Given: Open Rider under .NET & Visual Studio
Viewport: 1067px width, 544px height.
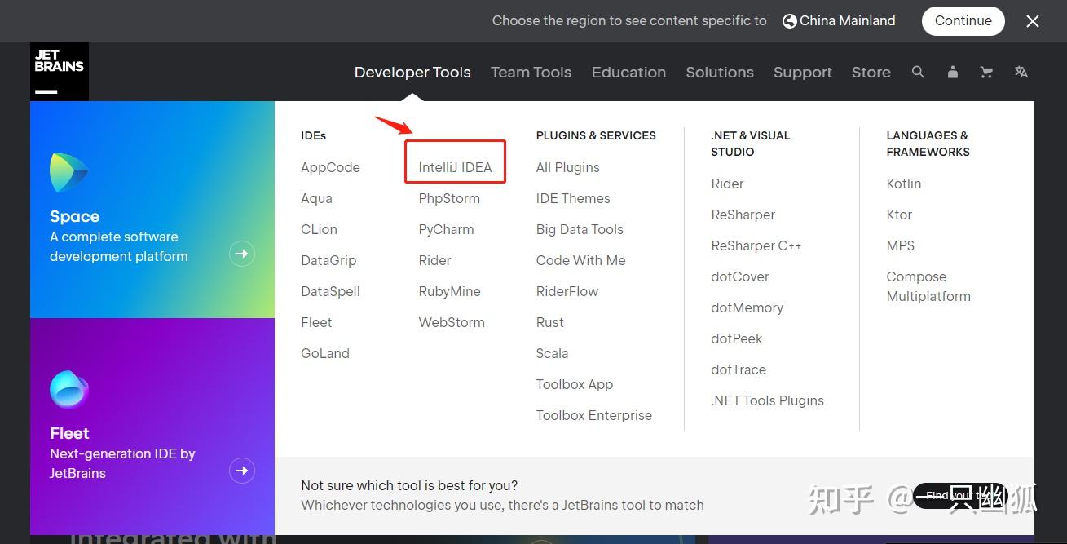Looking at the screenshot, I should [727, 184].
